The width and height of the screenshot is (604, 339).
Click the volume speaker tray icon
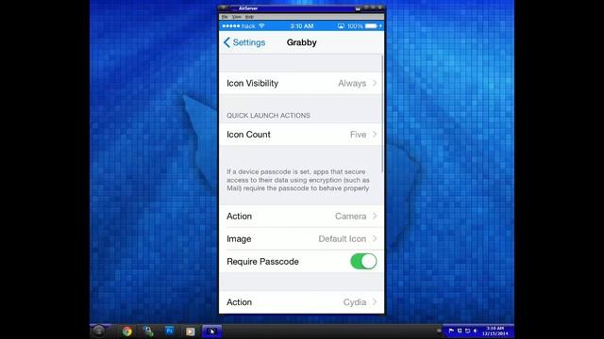pyautogui.click(x=476, y=331)
